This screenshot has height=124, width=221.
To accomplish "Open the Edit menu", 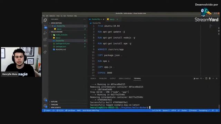I will pyautogui.click(x=47, y=16).
